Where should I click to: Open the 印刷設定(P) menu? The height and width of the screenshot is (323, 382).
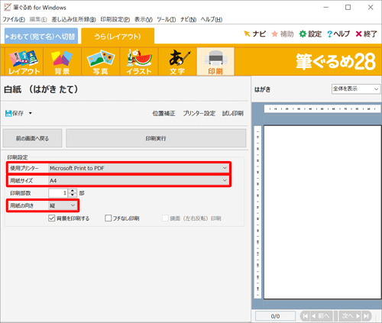[115, 19]
